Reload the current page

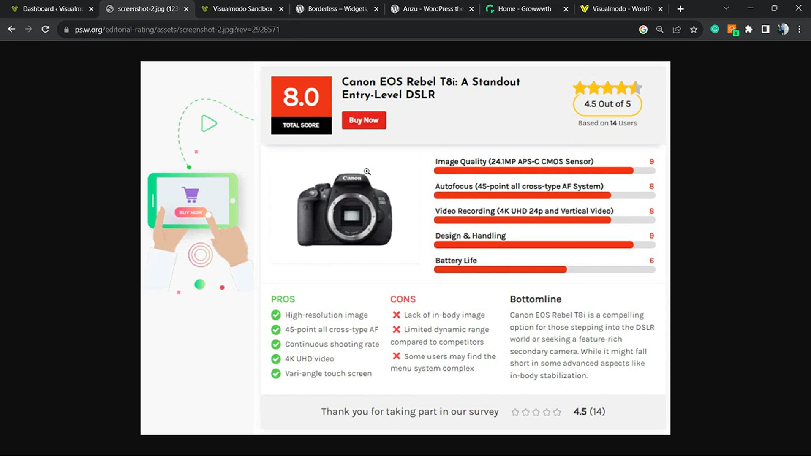coord(45,29)
